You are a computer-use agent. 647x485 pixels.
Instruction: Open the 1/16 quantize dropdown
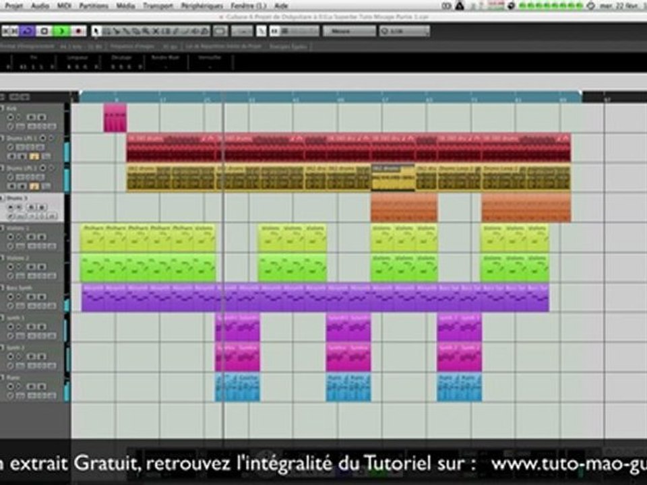tap(404, 31)
